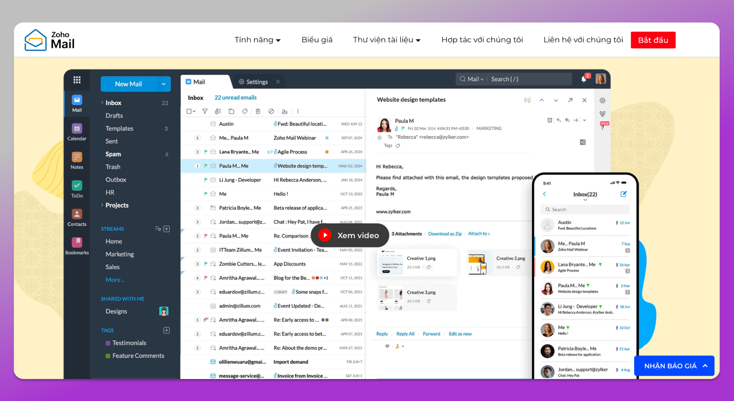Click the attachment view toolbar icon
734x401 pixels.
(x=218, y=111)
